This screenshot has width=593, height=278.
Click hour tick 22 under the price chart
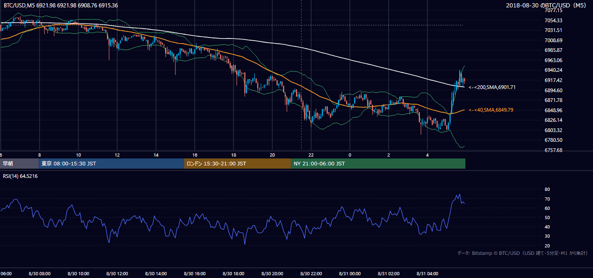tap(311, 155)
